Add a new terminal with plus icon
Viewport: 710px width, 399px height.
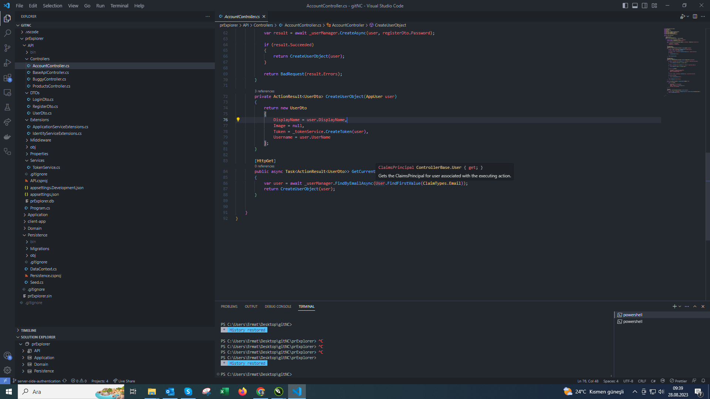(674, 306)
